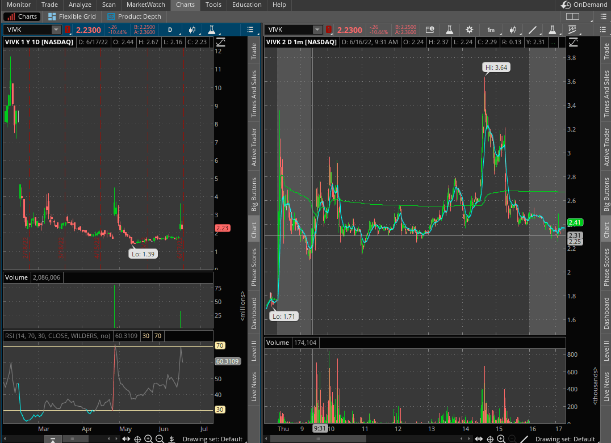
Task: Click the crosshair pointer icon below right chart
Action: [x=491, y=439]
